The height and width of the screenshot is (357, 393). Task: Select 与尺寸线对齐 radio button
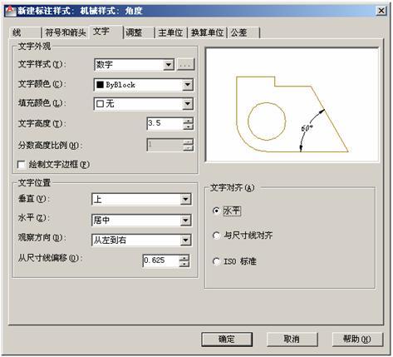tap(216, 236)
